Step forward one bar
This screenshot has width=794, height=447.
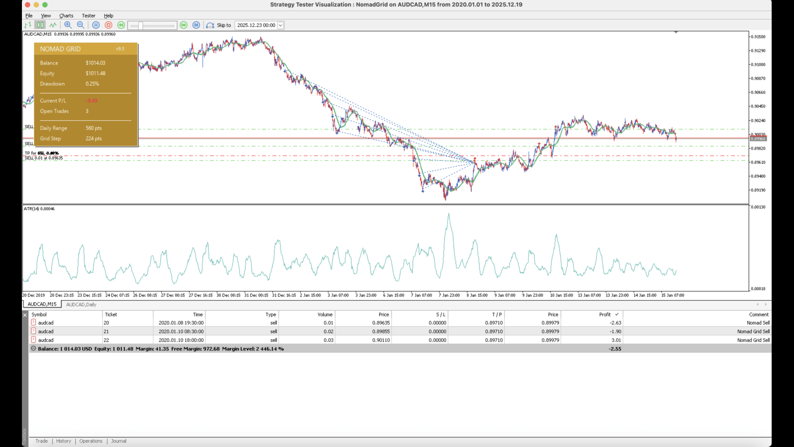pos(196,25)
